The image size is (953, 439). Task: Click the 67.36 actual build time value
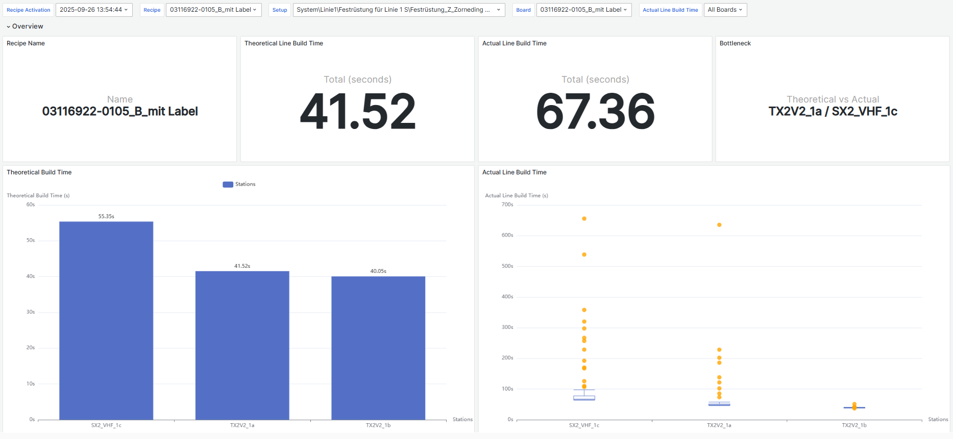(595, 111)
